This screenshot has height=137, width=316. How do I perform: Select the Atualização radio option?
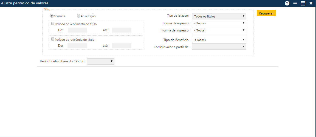tap(79, 16)
